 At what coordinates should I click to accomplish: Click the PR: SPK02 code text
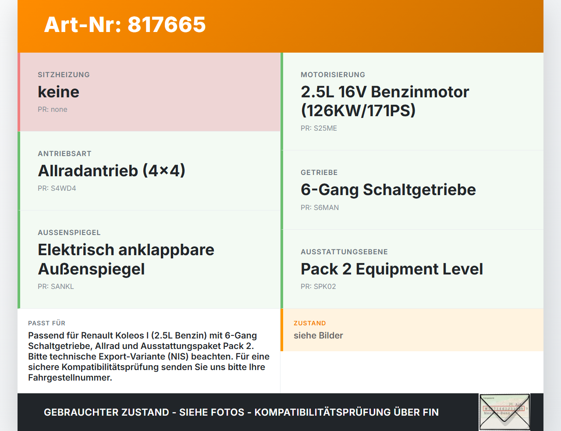click(318, 287)
